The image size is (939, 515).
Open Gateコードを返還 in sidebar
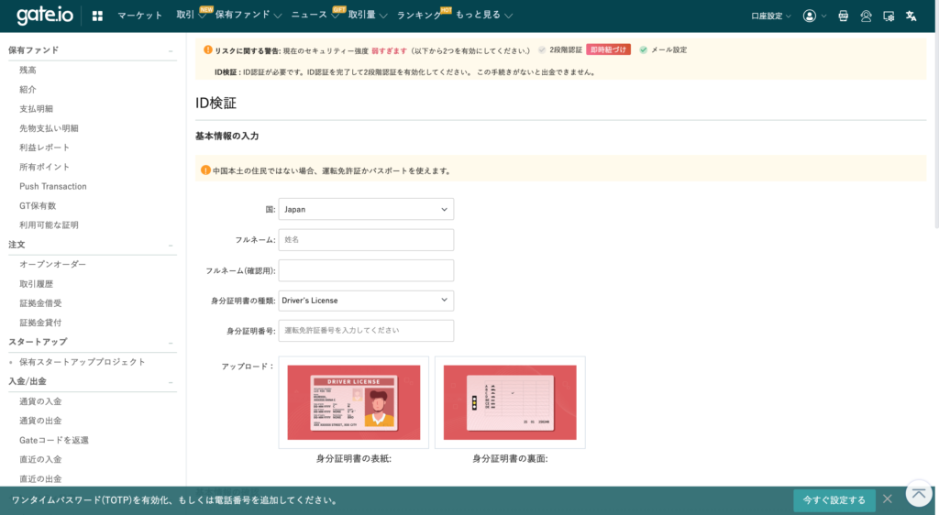pyautogui.click(x=54, y=440)
